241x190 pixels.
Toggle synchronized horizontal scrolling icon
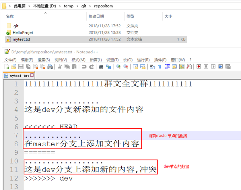coord(143,67)
